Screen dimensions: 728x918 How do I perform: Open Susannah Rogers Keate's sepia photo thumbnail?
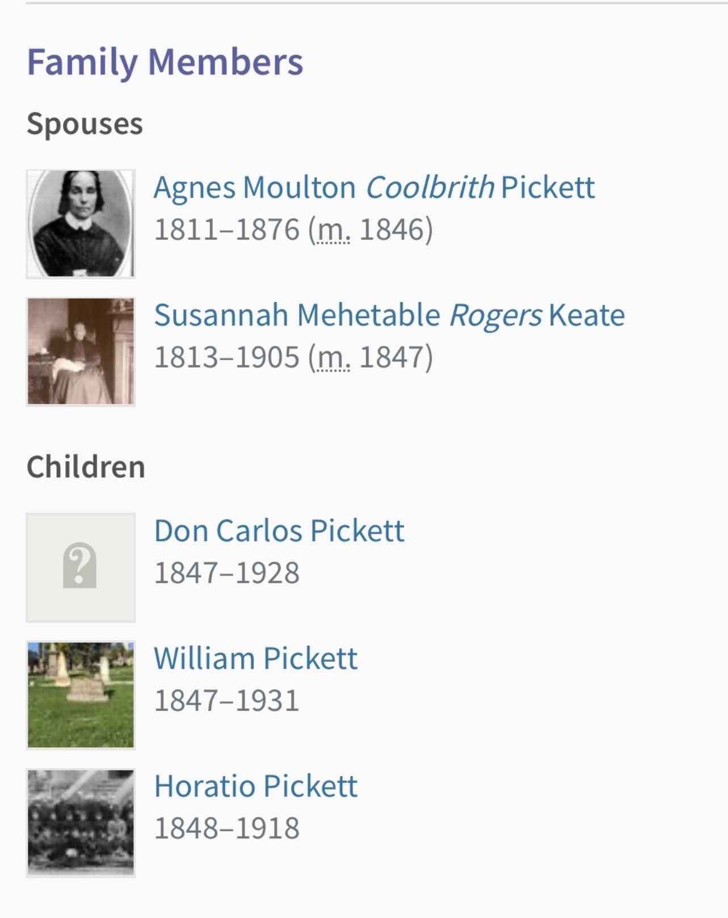(x=81, y=352)
